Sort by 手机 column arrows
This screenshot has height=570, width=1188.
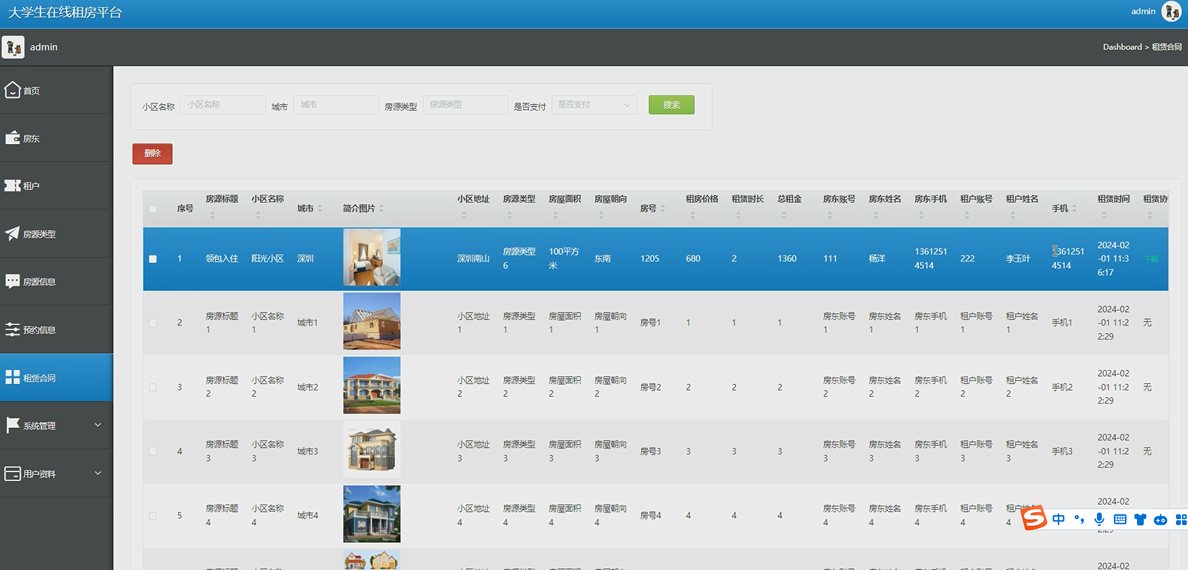pos(1074,208)
